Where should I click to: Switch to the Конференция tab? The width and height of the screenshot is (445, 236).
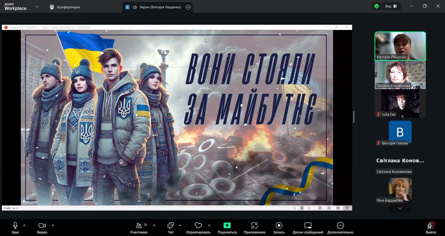pos(65,7)
